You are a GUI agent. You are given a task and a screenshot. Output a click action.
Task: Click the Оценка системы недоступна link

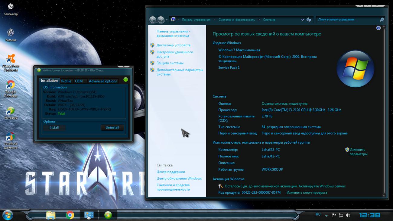click(x=284, y=104)
